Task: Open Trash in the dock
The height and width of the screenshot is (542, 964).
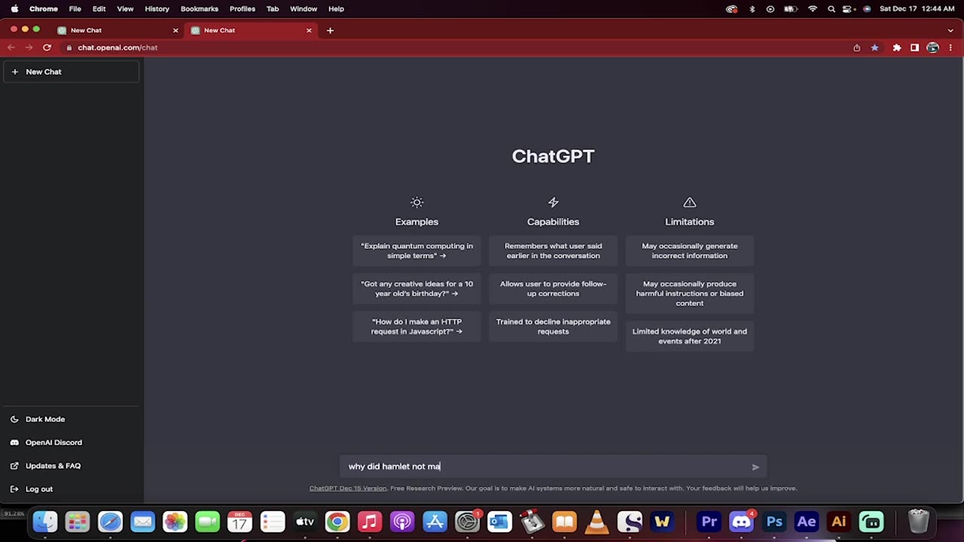Action: pyautogui.click(x=918, y=522)
